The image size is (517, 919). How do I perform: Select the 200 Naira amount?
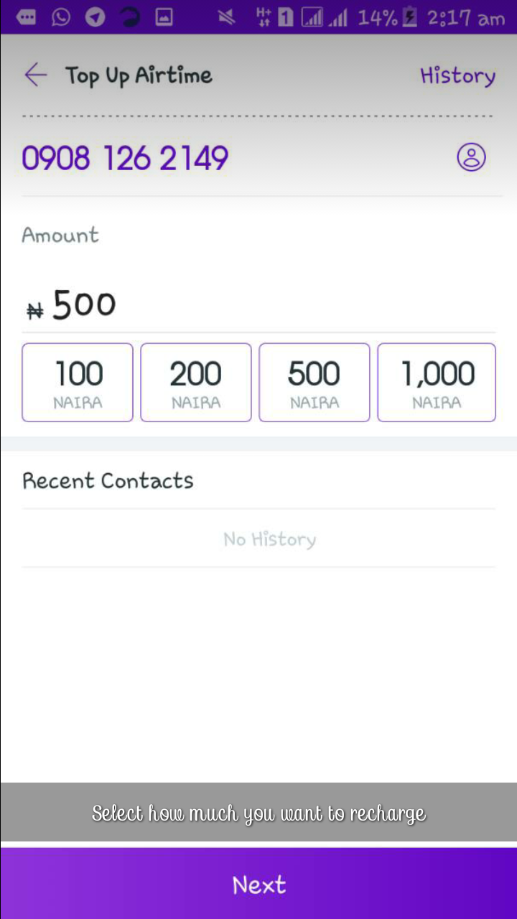pos(196,383)
